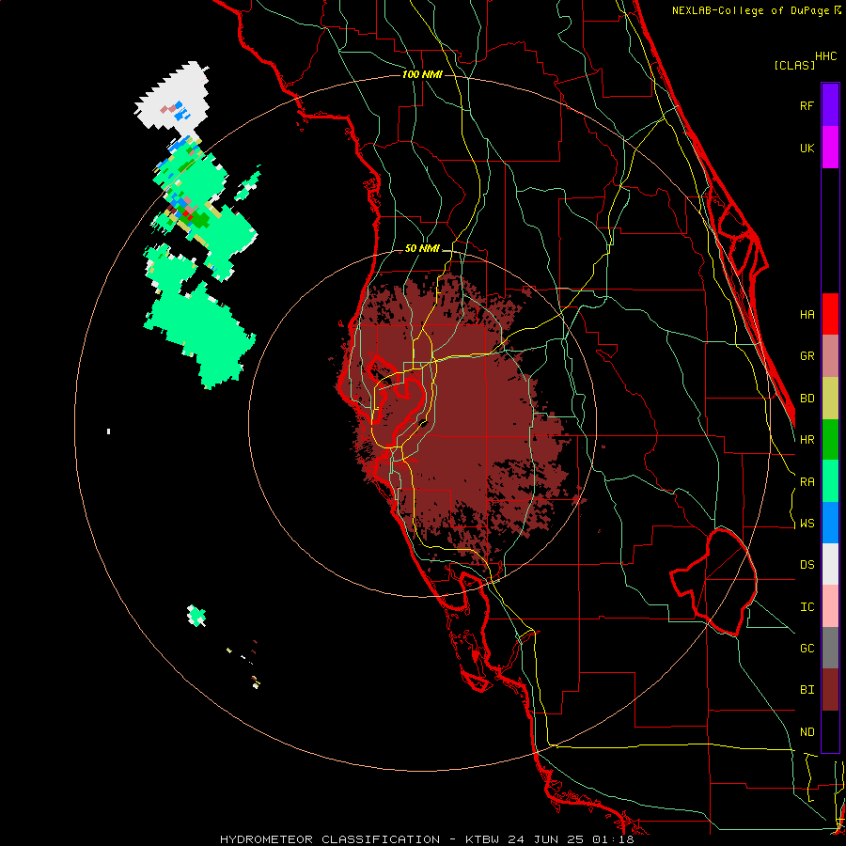
Task: Click the IC pink legend swatch
Action: coord(830,606)
